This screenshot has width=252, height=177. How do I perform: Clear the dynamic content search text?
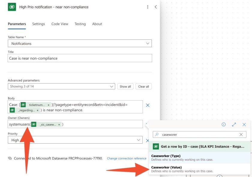click(241, 135)
